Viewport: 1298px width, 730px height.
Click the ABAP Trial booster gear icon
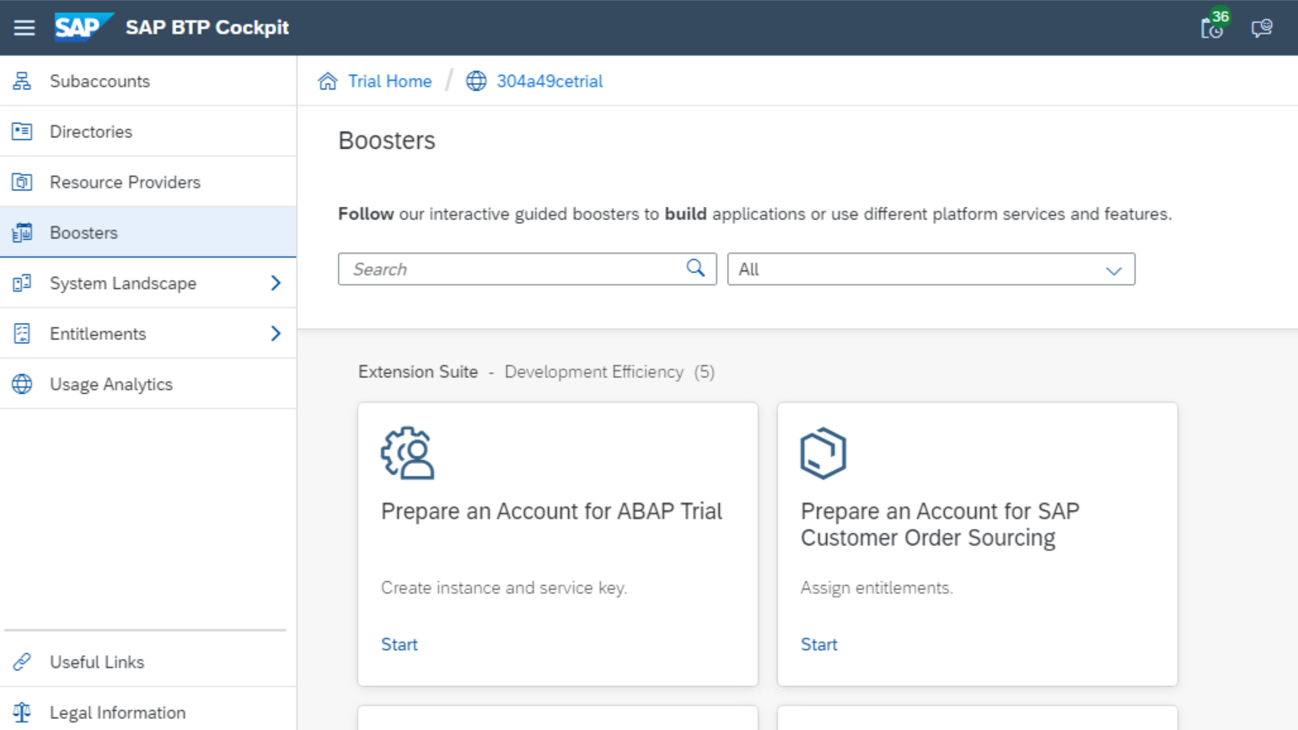408,453
